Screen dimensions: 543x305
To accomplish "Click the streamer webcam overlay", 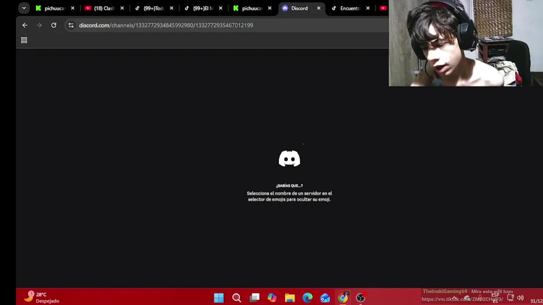I will click(x=466, y=43).
